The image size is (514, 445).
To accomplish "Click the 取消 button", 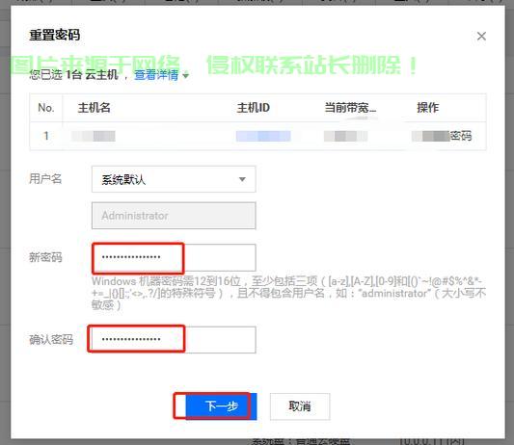I will coord(300,406).
